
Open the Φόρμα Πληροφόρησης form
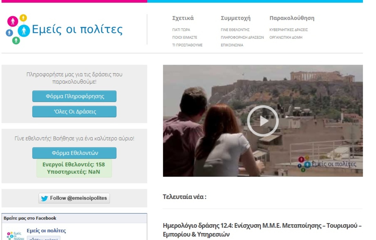click(x=74, y=96)
